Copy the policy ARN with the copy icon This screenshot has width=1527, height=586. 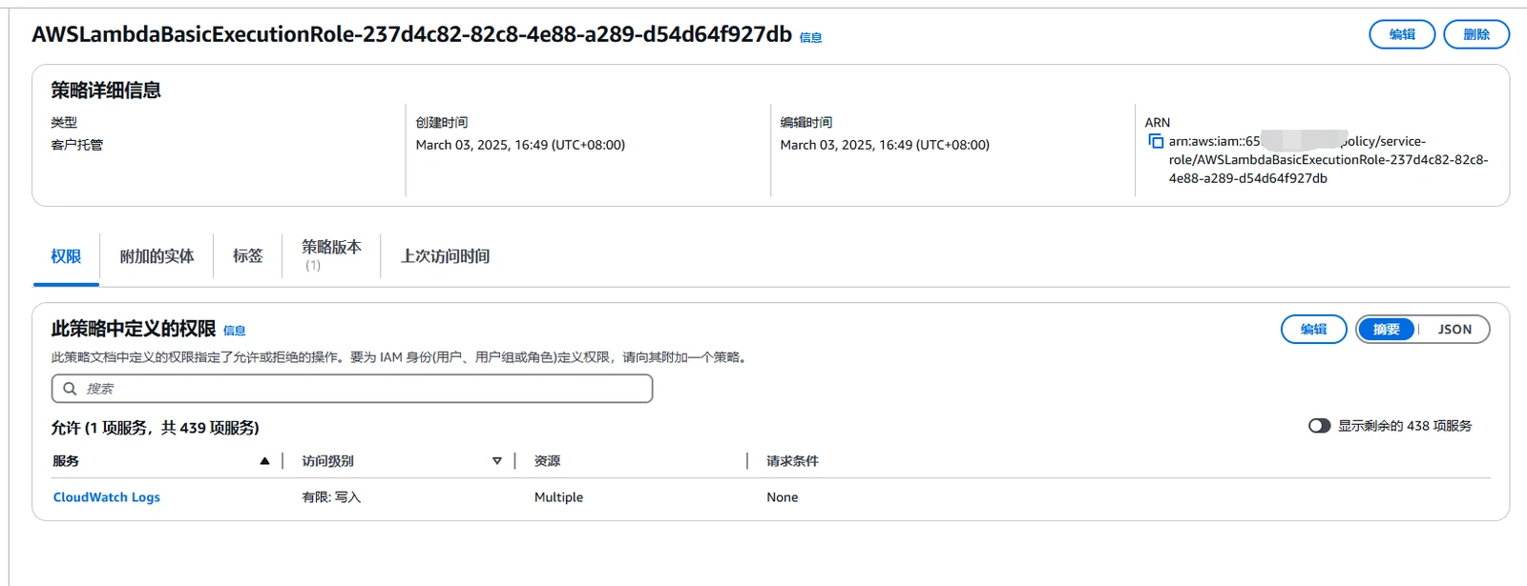(x=1156, y=141)
